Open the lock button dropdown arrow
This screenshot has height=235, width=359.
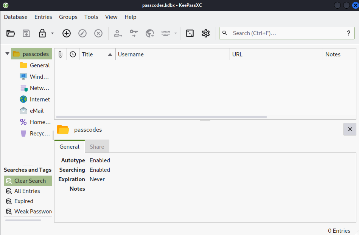pos(52,33)
